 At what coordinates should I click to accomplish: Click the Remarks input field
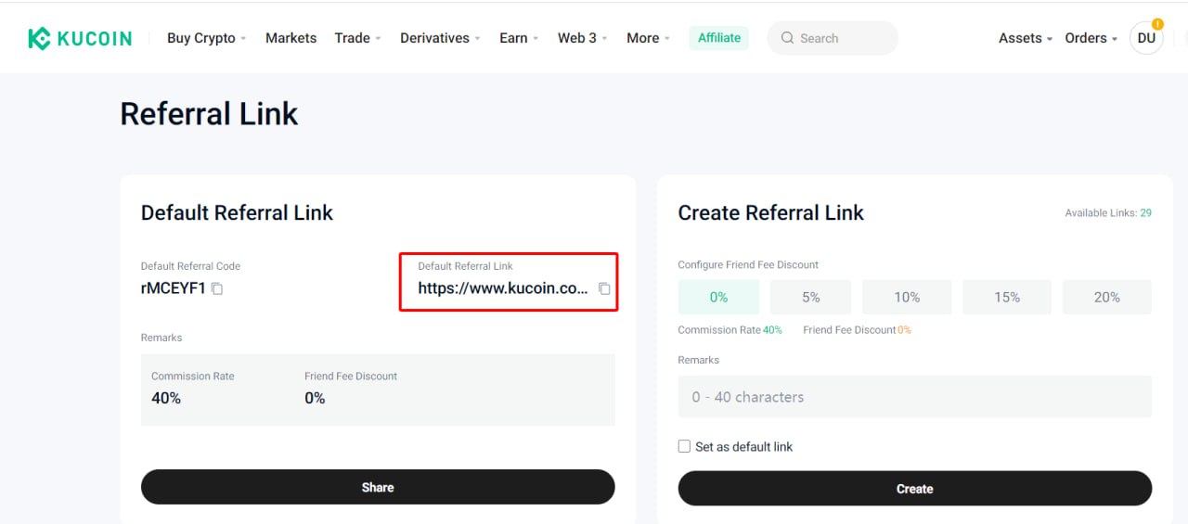coord(914,397)
